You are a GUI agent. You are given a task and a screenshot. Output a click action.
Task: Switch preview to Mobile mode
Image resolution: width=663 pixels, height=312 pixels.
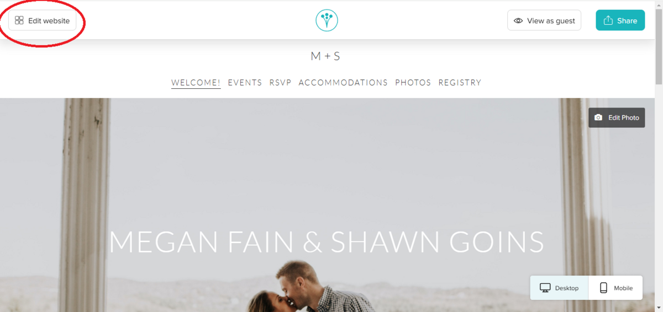point(615,288)
